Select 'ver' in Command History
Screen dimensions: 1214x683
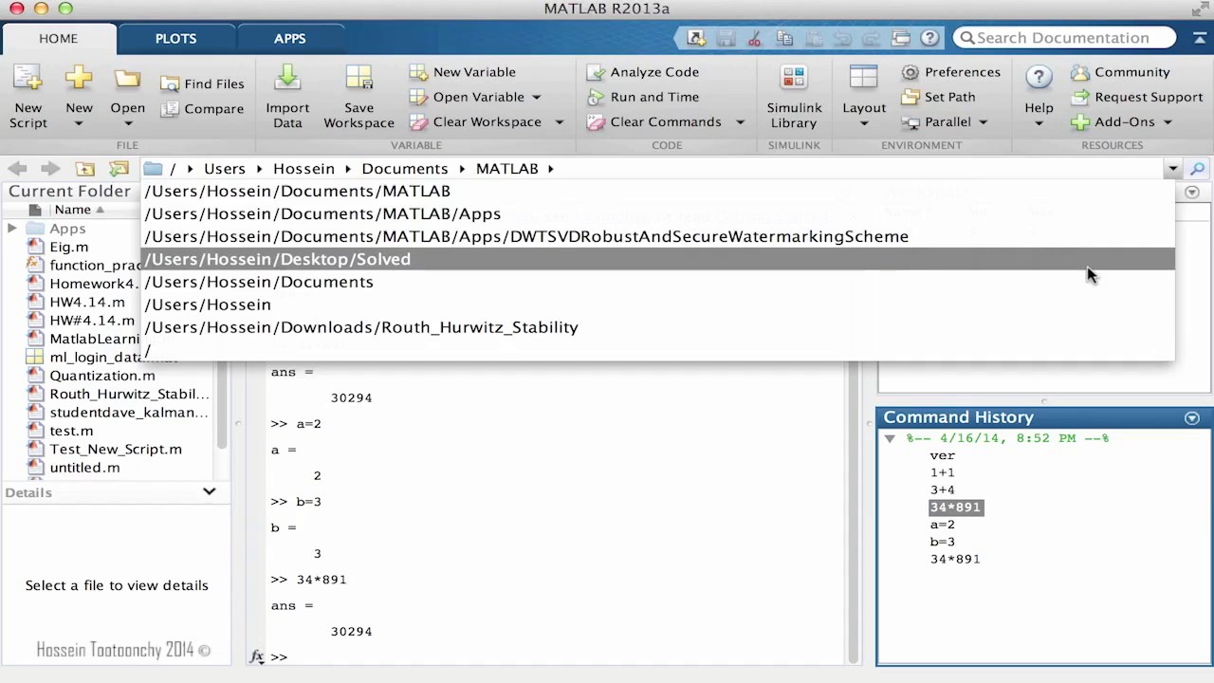(942, 455)
